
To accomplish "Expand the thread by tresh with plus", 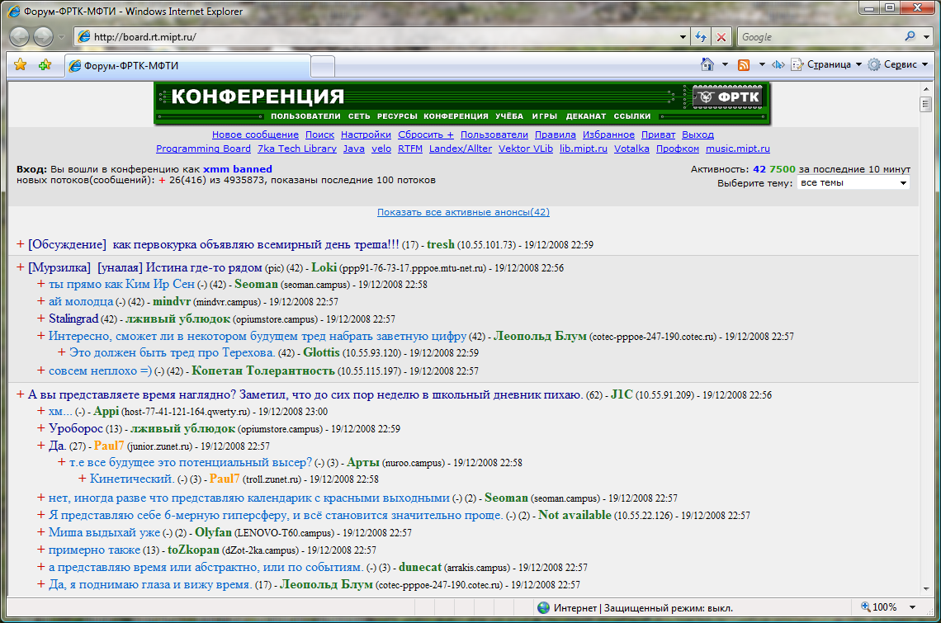I will tap(21, 244).
